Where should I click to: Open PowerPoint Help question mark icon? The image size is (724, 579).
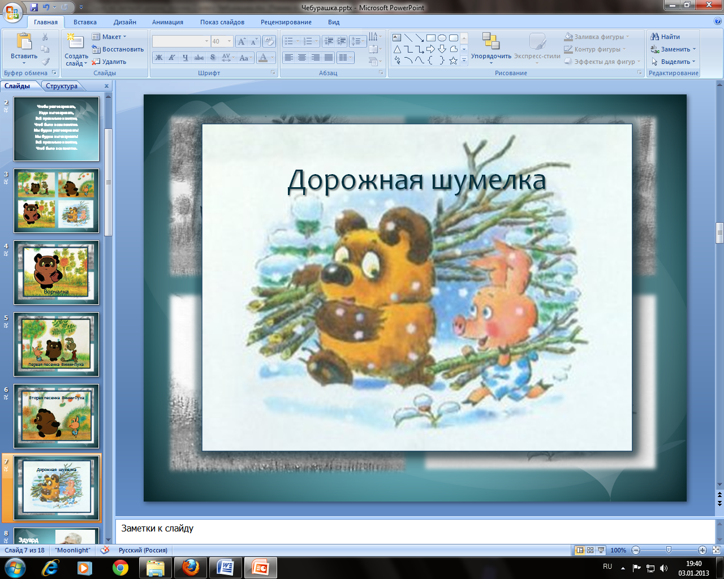point(718,21)
